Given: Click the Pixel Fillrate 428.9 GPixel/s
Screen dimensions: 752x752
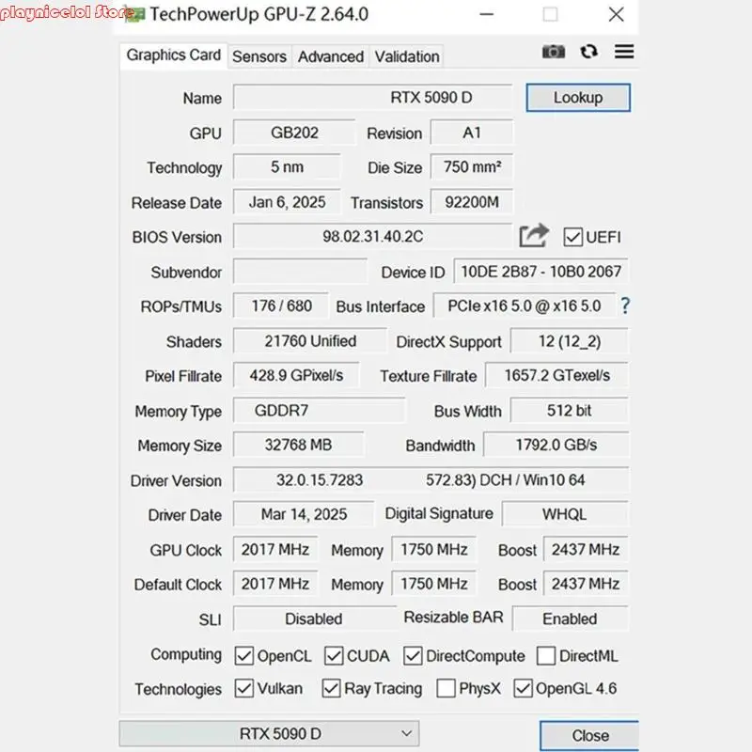Looking at the screenshot, I should 296,375.
